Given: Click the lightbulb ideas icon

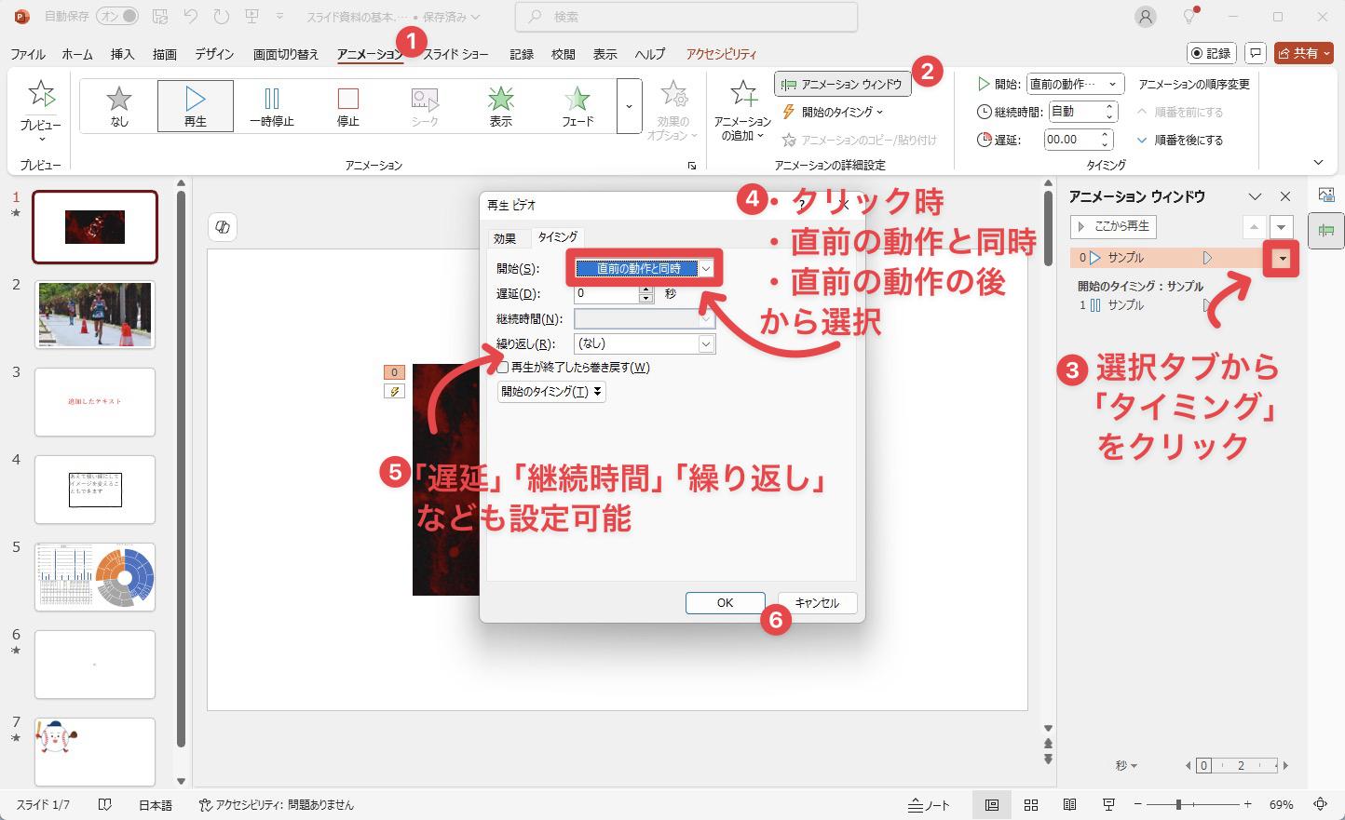Looking at the screenshot, I should [x=1189, y=17].
